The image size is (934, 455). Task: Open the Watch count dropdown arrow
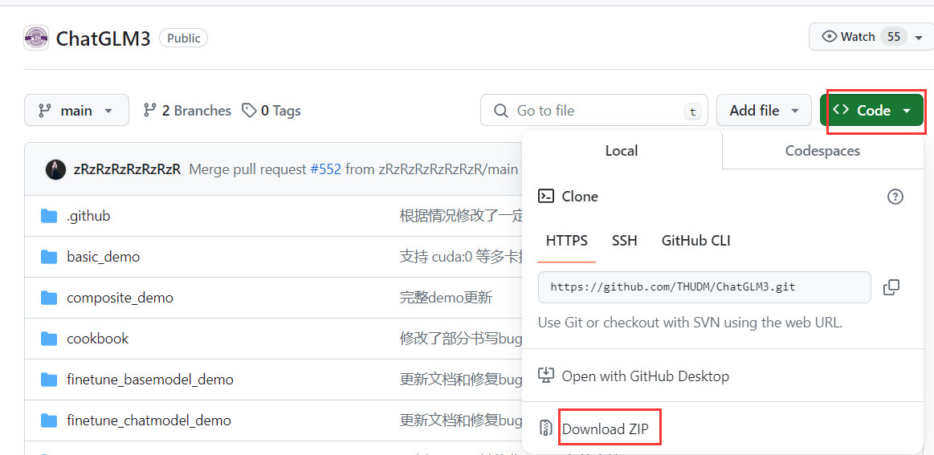pyautogui.click(x=919, y=37)
